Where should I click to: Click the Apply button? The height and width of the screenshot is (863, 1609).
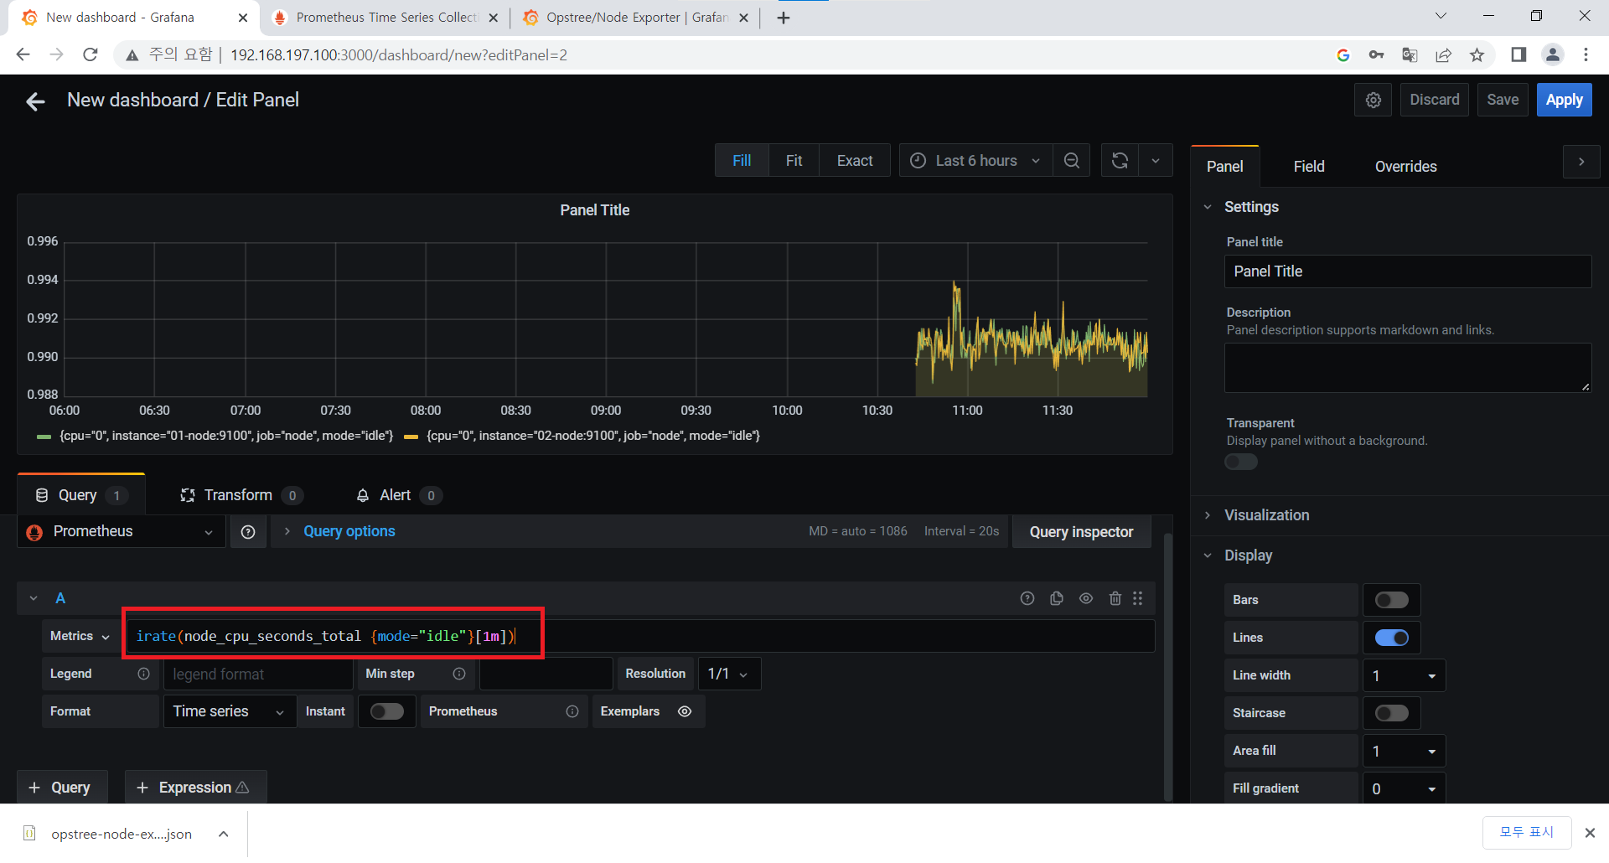(1564, 100)
